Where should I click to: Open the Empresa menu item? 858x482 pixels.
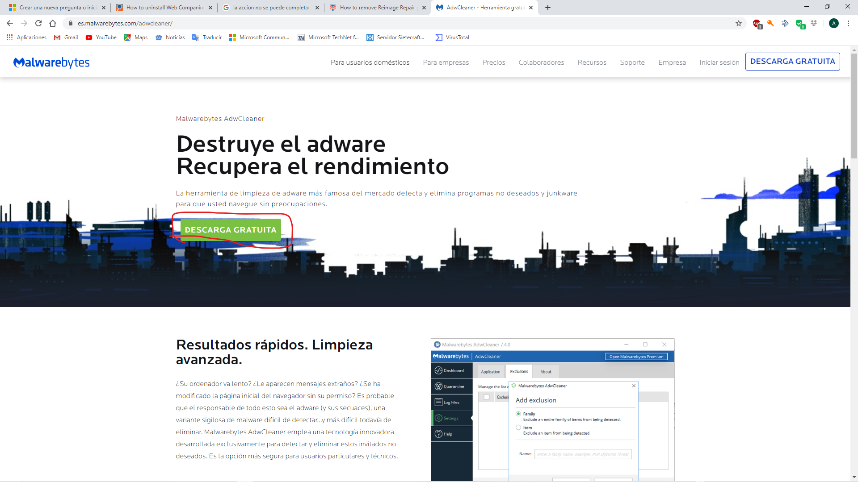672,62
